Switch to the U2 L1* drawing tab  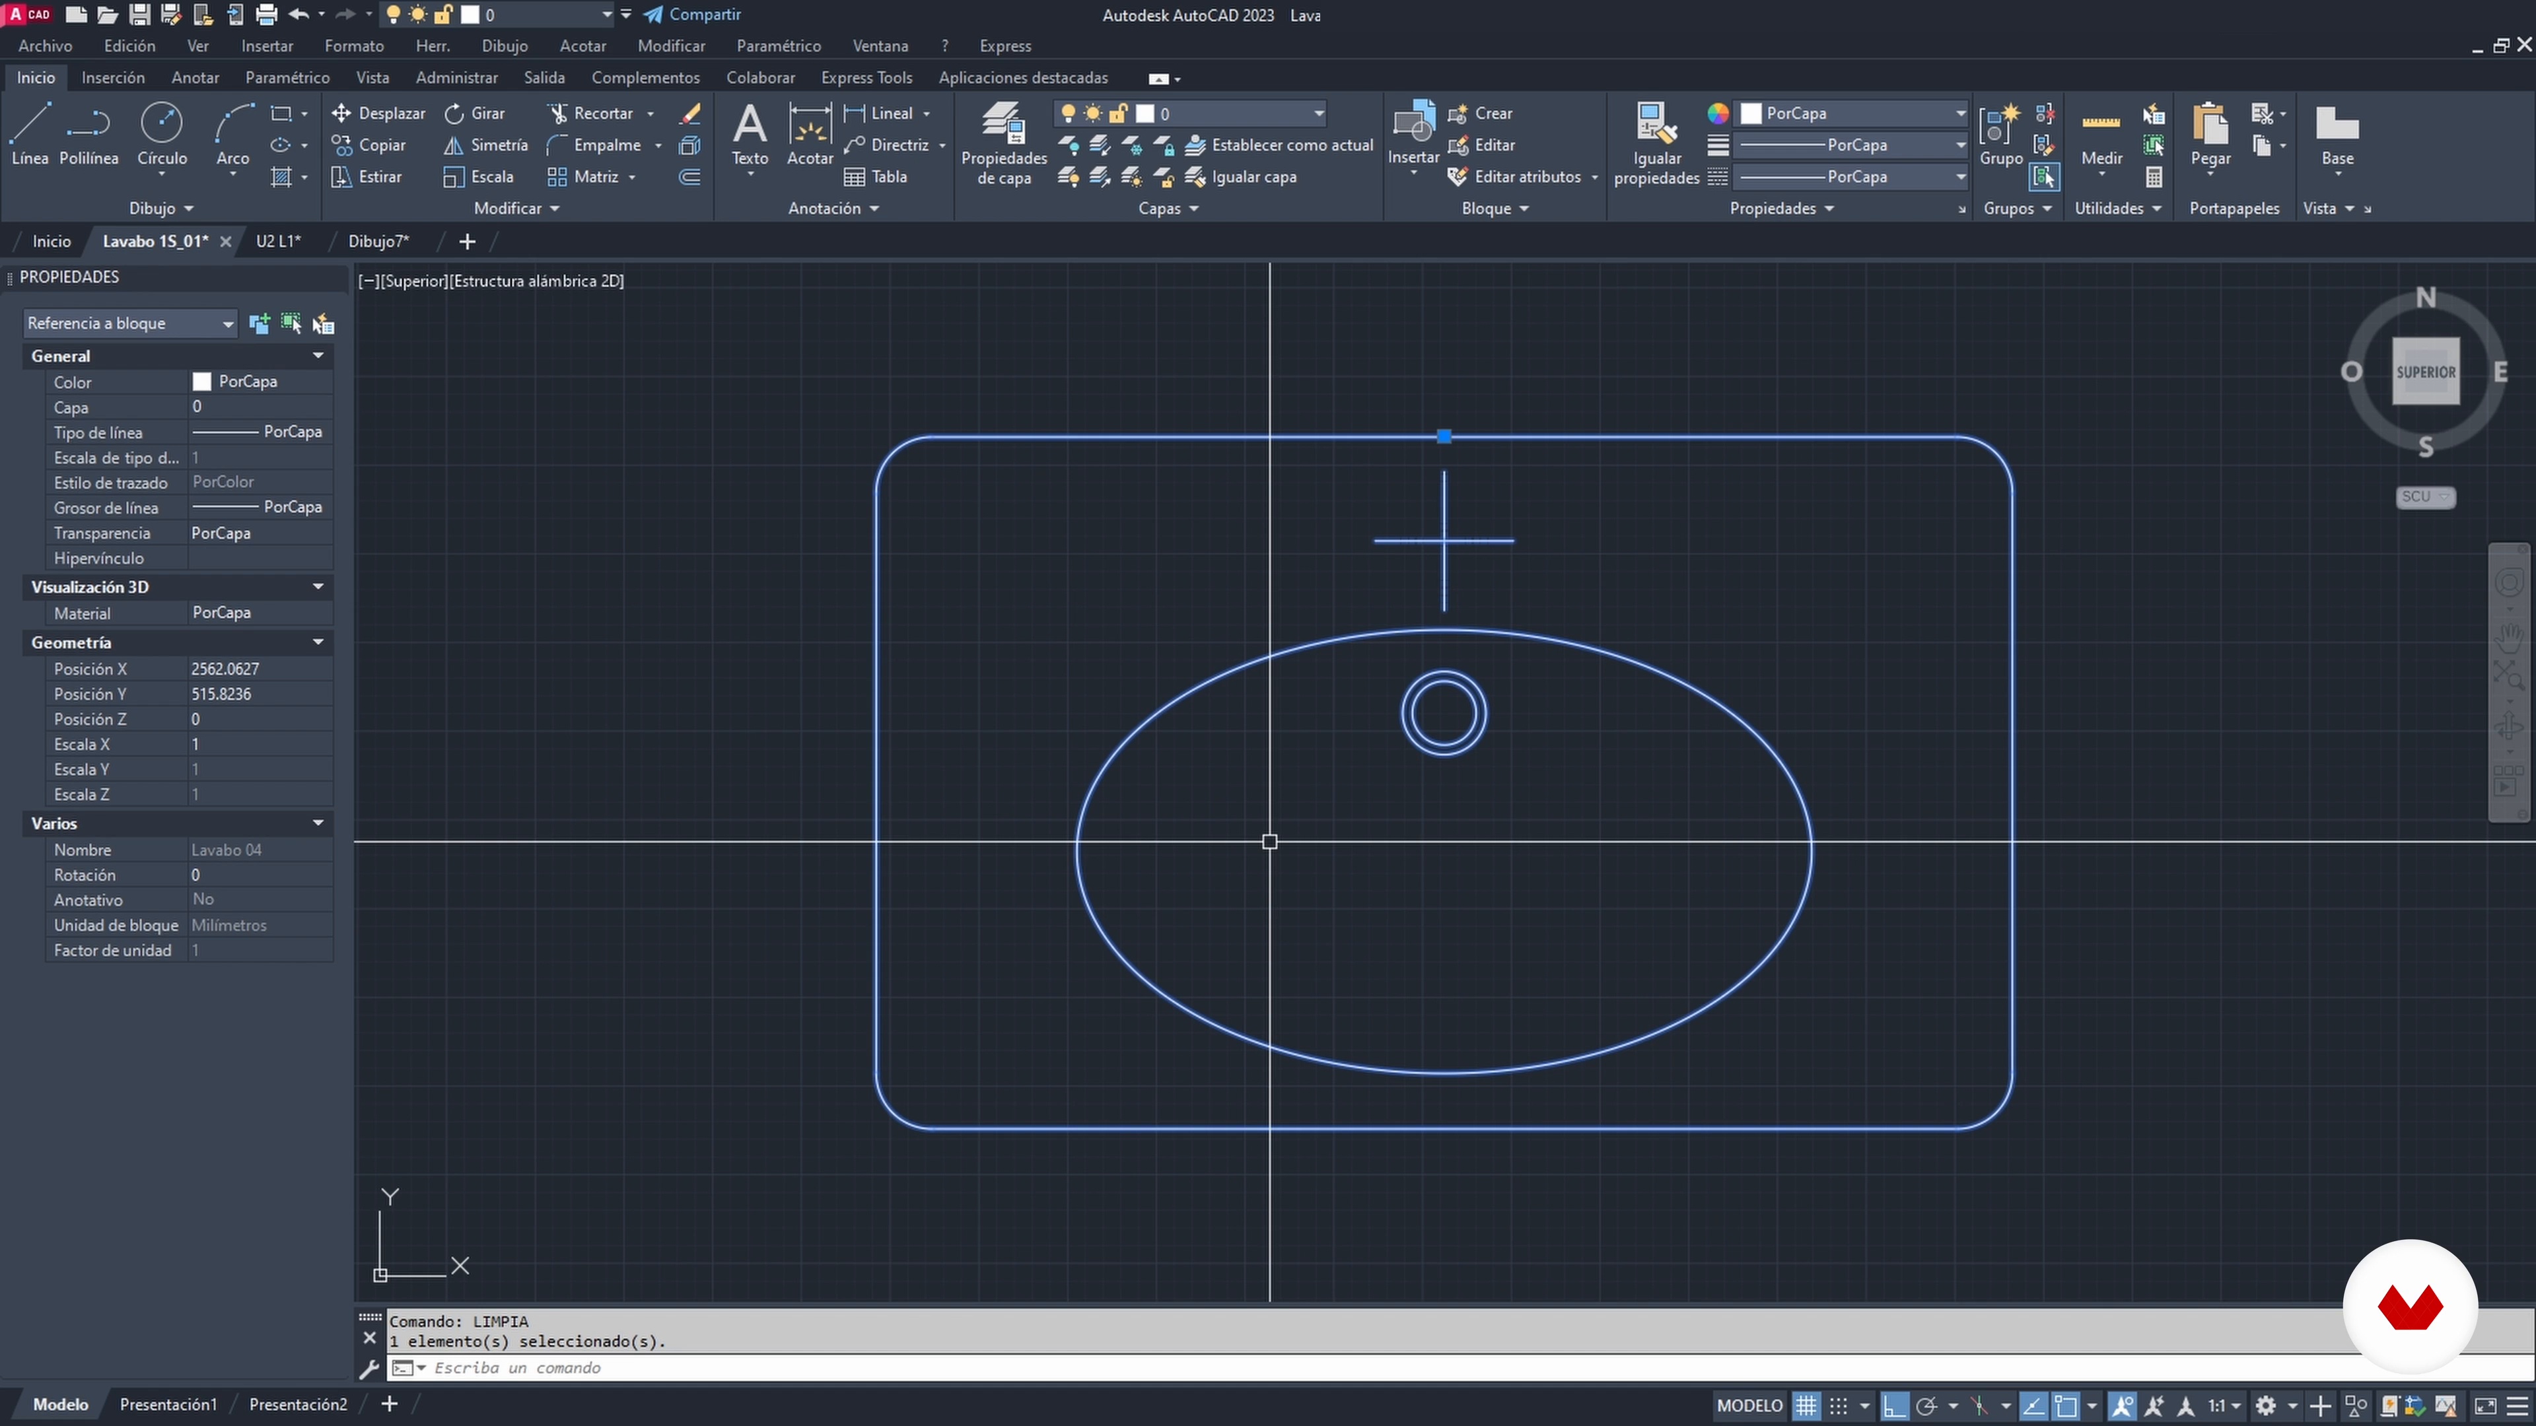(x=279, y=241)
